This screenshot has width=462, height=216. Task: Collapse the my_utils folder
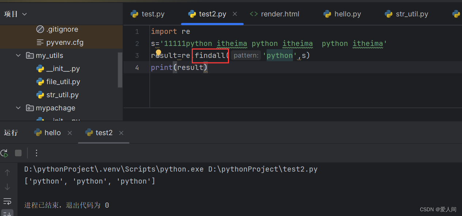click(x=18, y=55)
